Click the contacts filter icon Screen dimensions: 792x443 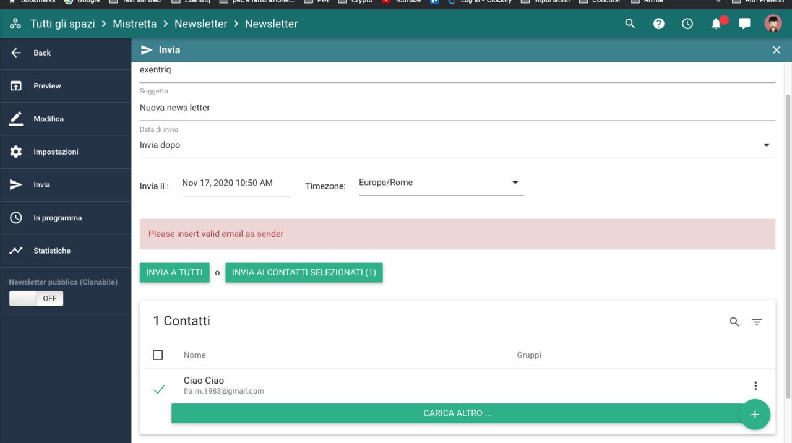(757, 322)
